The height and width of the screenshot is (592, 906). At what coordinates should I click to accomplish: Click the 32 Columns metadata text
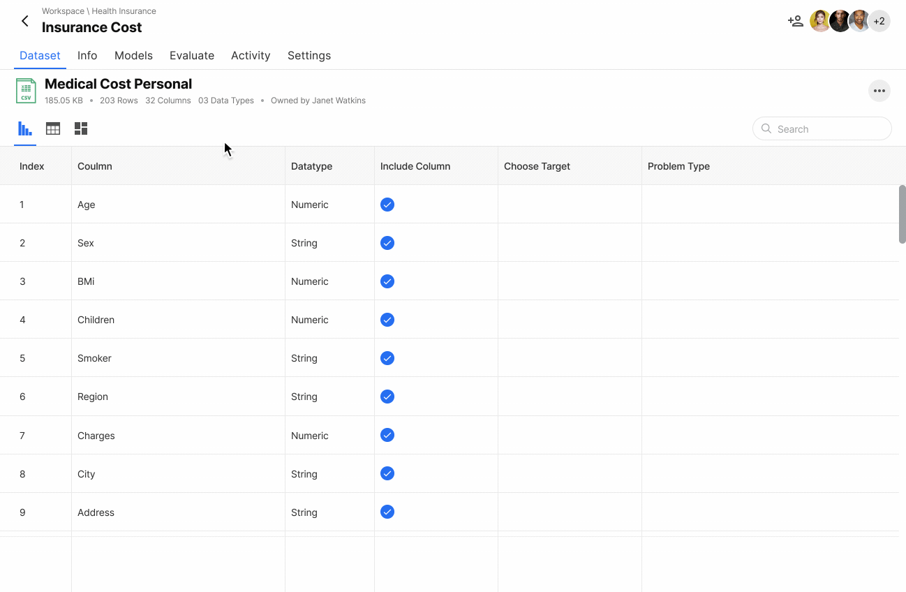168,101
